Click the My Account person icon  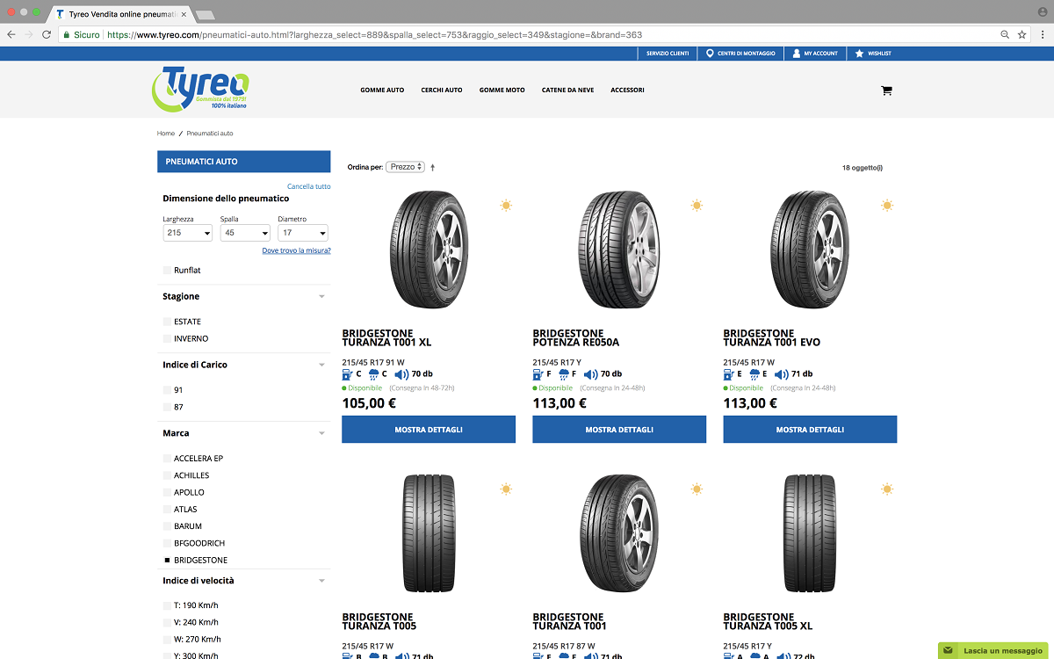pyautogui.click(x=796, y=54)
